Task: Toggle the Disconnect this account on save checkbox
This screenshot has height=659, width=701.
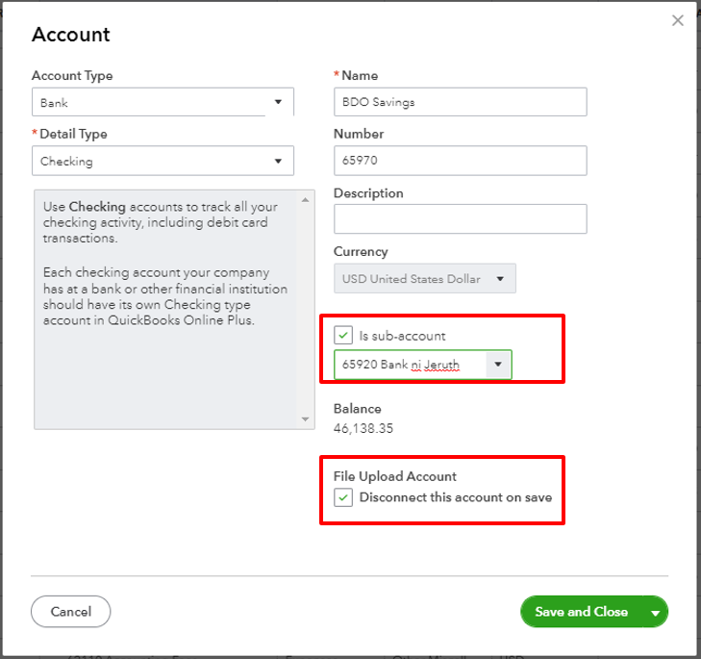Action: (343, 497)
